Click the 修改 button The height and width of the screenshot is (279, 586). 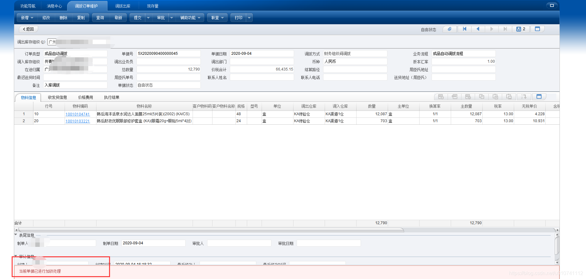[46, 18]
